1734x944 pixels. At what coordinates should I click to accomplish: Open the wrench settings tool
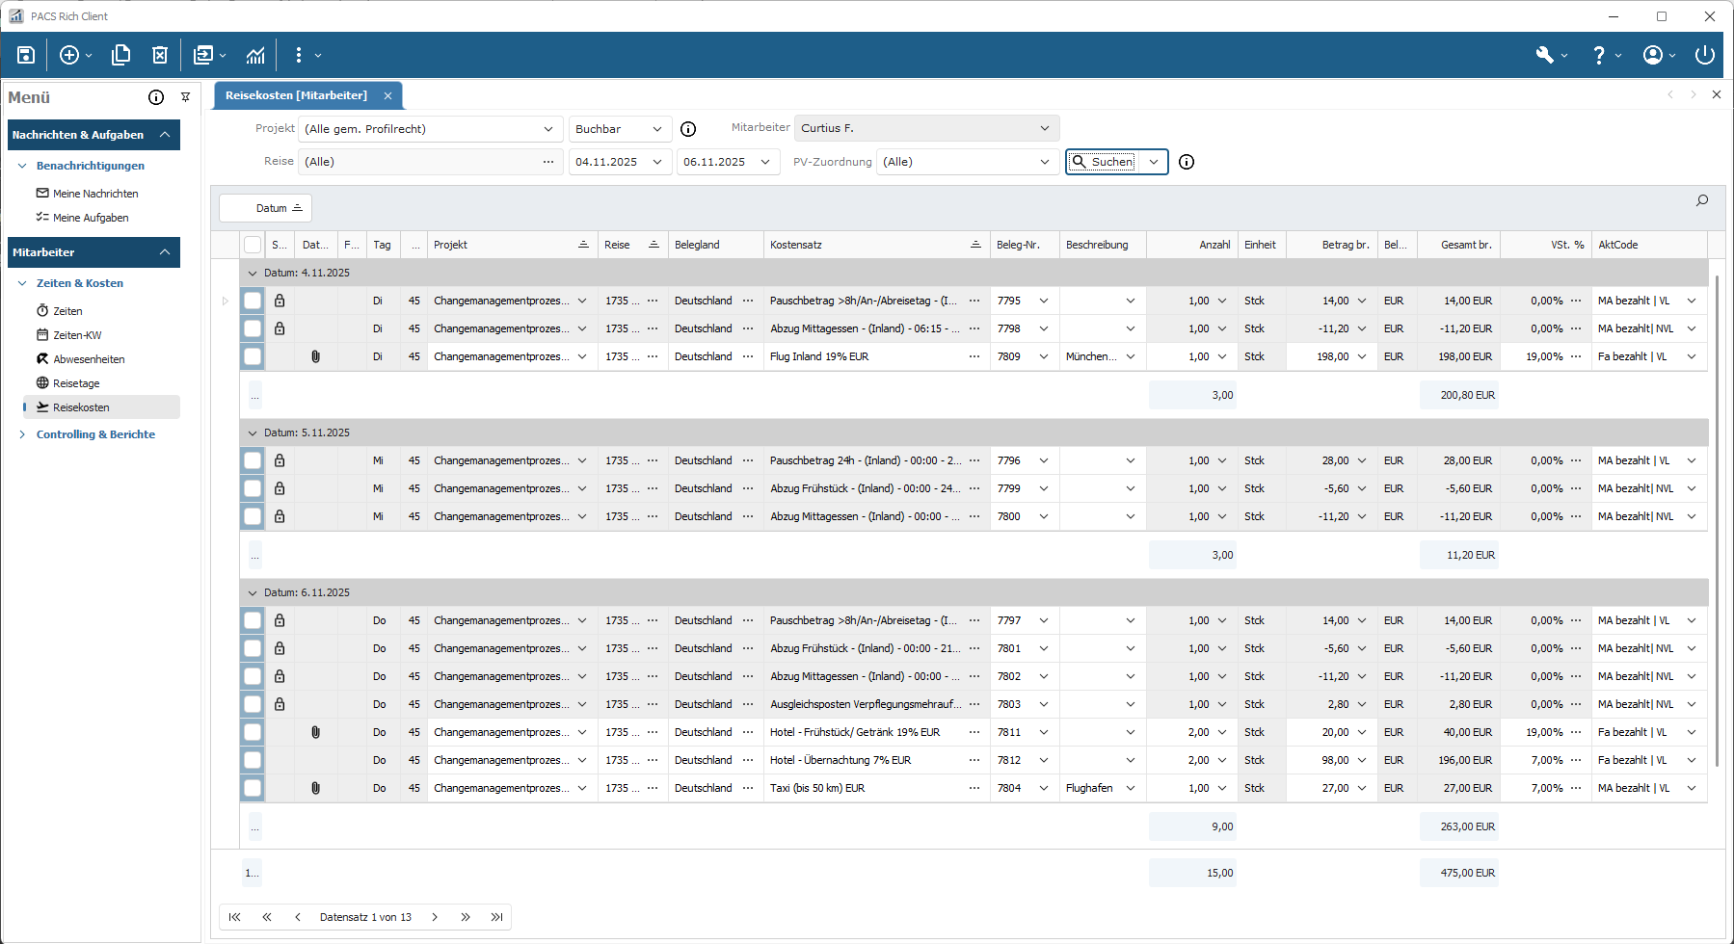point(1544,55)
